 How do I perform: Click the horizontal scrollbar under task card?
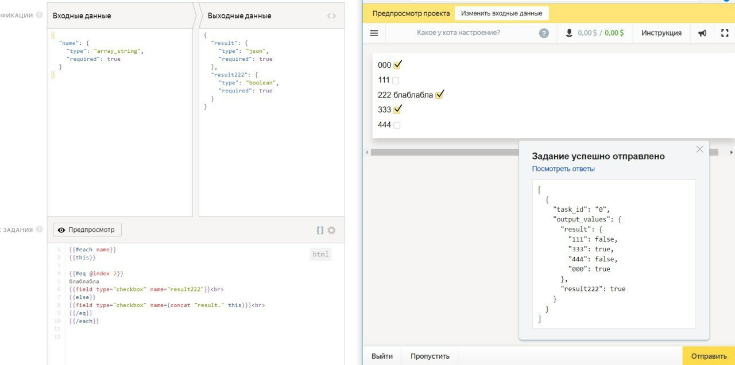point(544,152)
